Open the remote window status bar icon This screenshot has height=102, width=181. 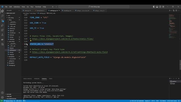click(x=2, y=101)
